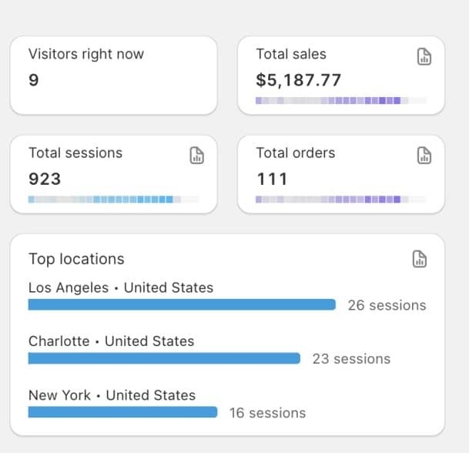Open the Total orders report icon
Image resolution: width=469 pixels, height=453 pixels.
(424, 155)
